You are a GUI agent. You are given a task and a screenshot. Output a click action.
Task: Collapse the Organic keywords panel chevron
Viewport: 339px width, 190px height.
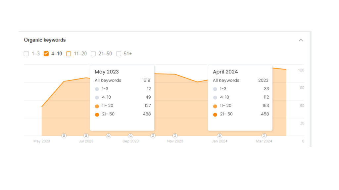point(301,40)
